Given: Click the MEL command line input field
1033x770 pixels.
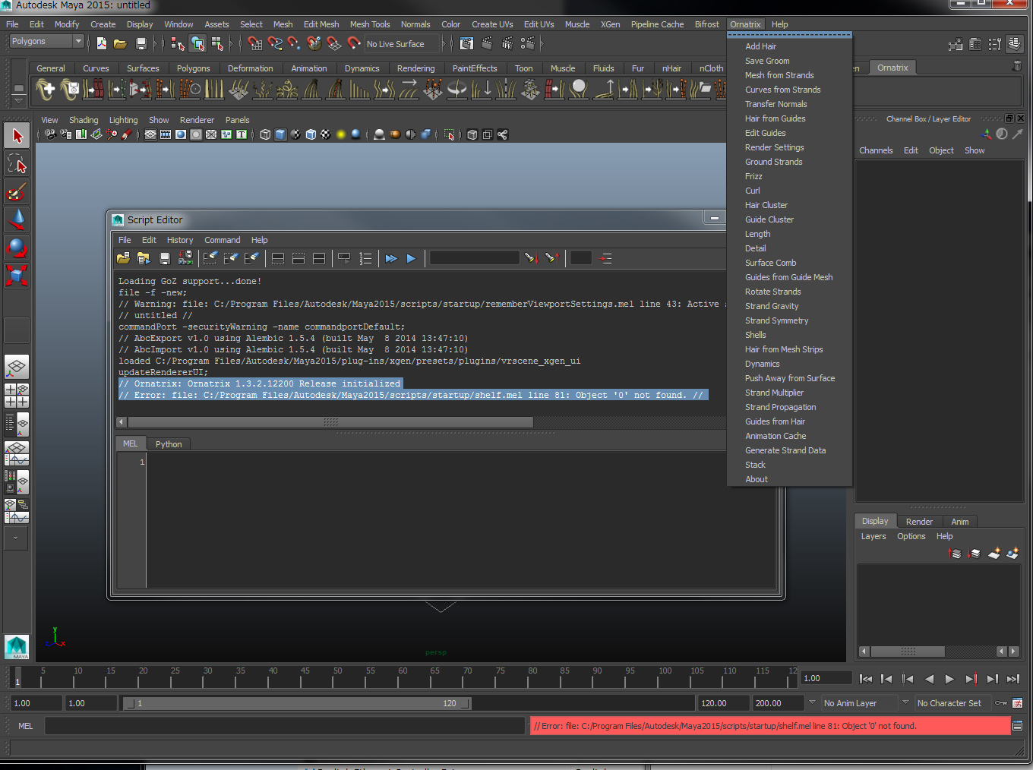Looking at the screenshot, I should (x=284, y=726).
